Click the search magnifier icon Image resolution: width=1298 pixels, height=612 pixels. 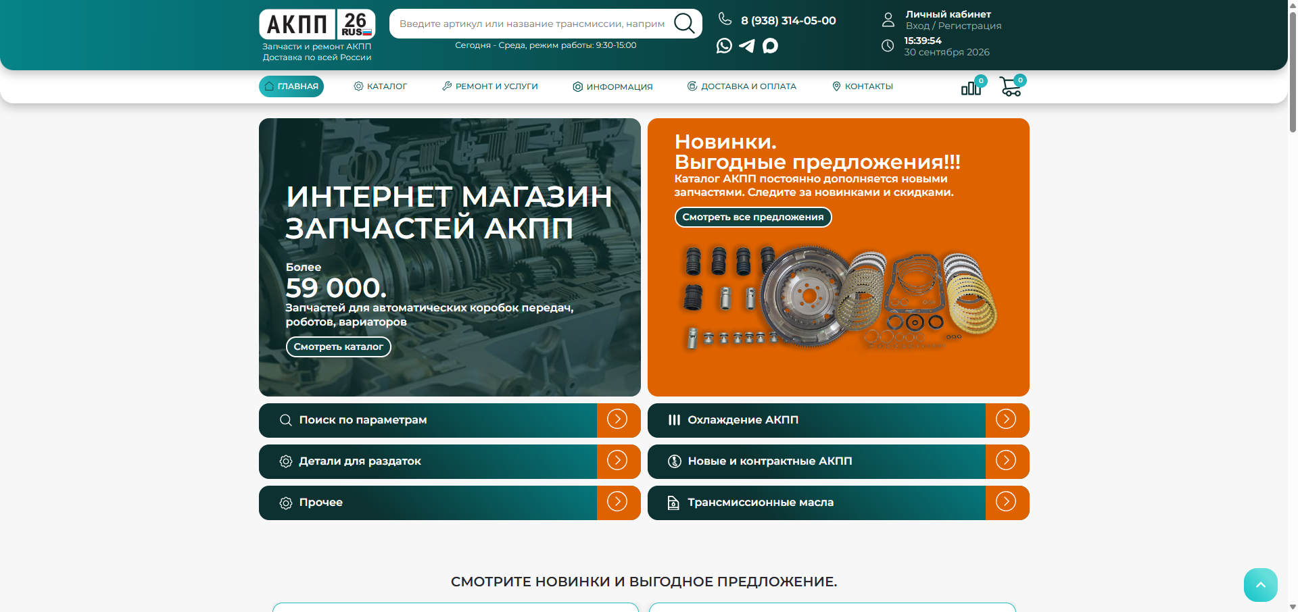[684, 24]
